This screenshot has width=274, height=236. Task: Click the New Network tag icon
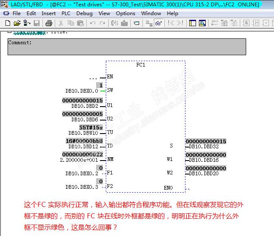(136, 23)
